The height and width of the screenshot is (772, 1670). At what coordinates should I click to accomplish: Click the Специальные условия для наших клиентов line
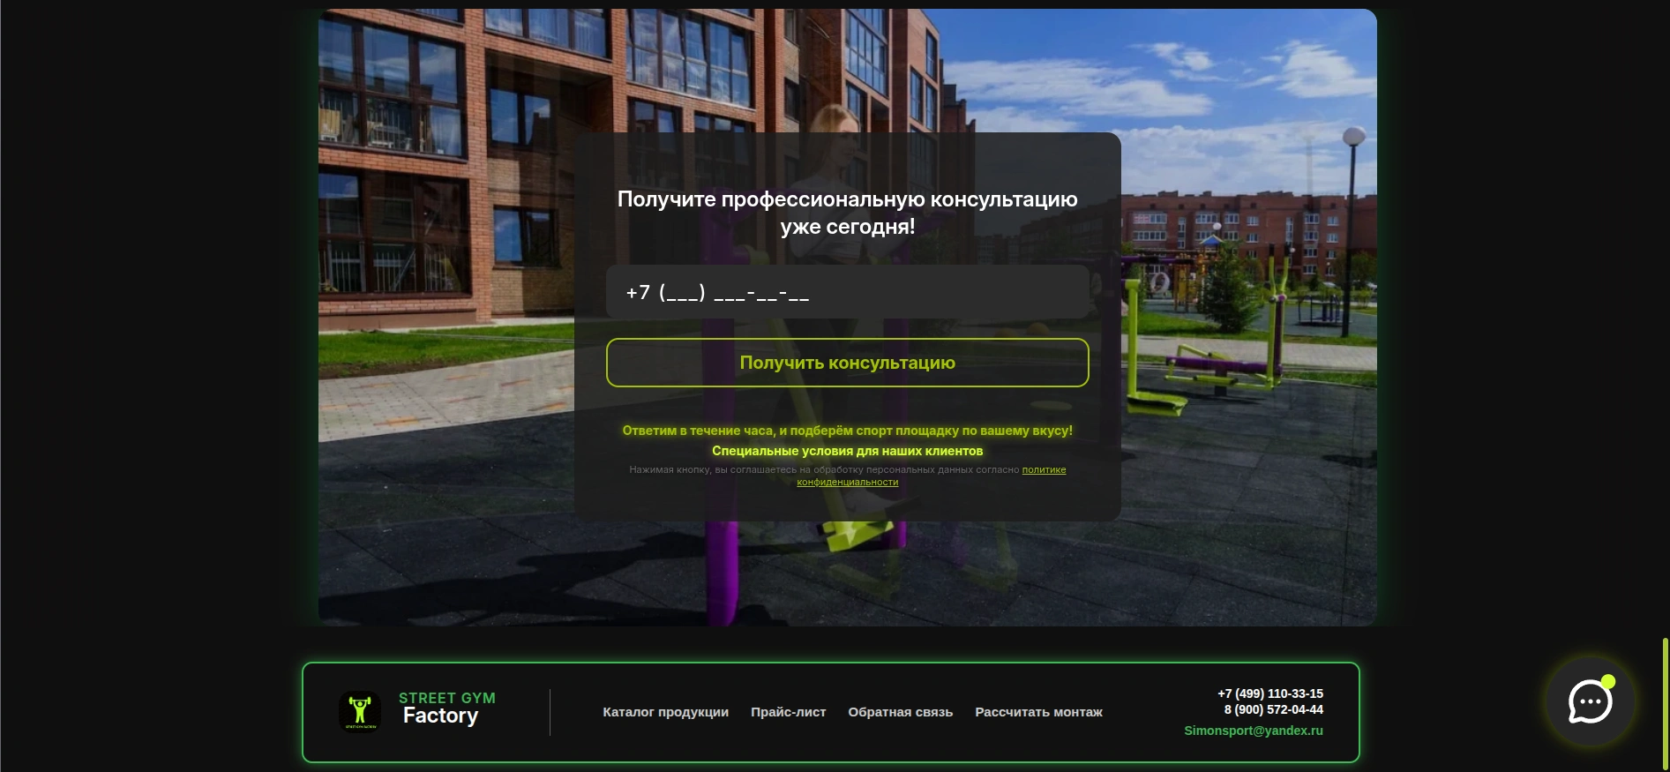847,451
